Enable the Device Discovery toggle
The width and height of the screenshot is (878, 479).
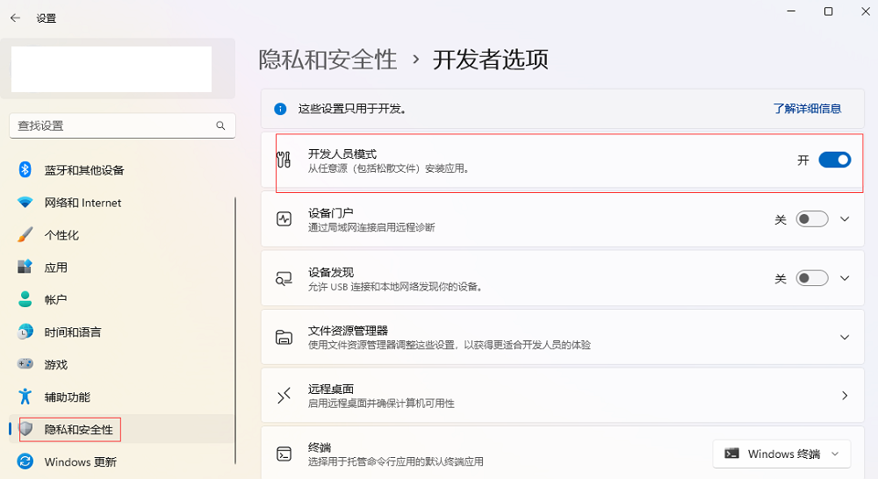[812, 278]
